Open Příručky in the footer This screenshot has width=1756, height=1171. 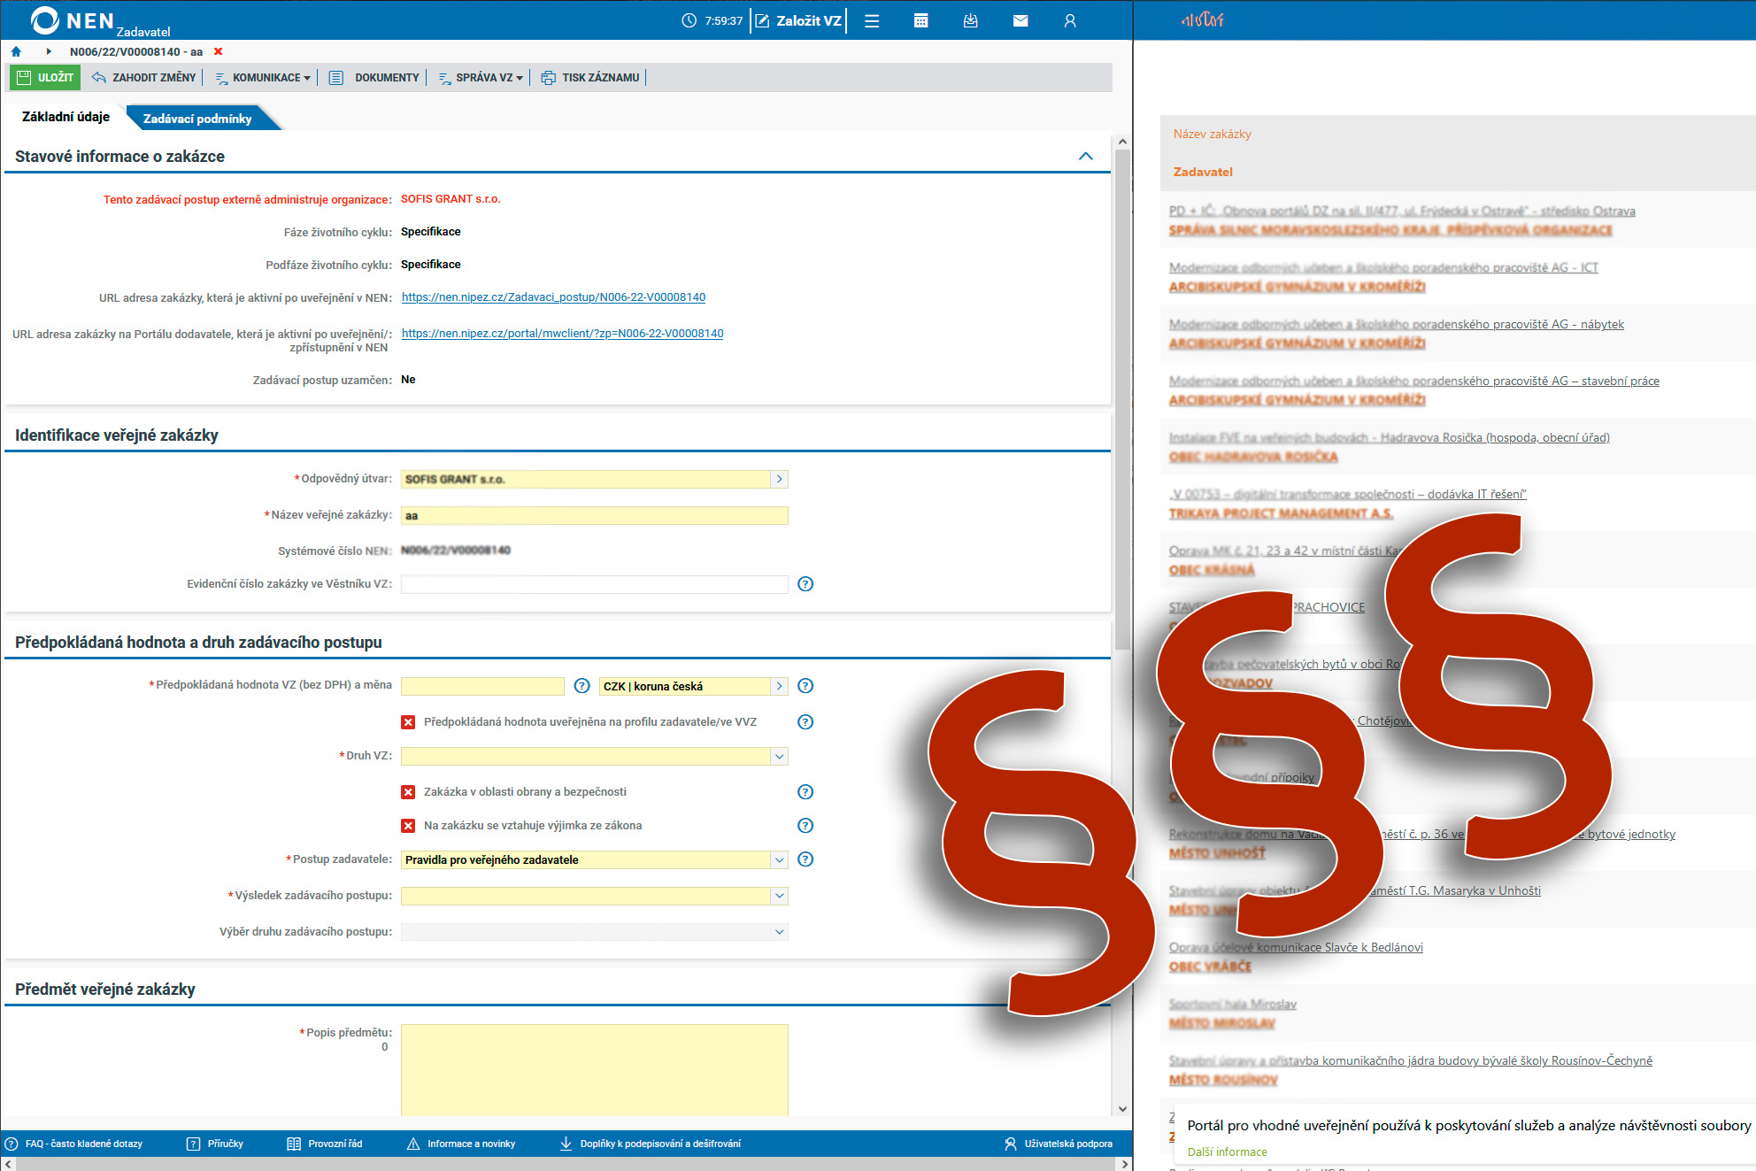[x=215, y=1144]
